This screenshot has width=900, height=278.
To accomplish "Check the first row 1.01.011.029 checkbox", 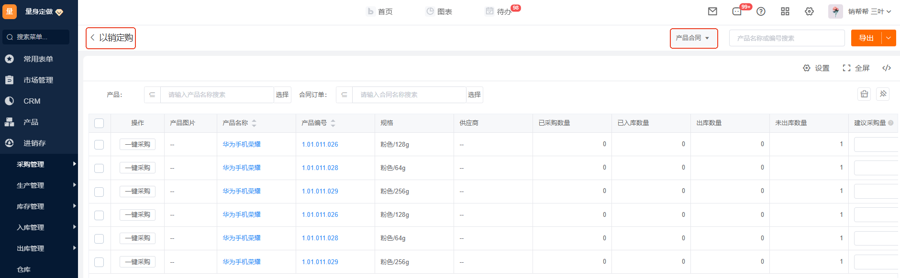I will (99, 192).
